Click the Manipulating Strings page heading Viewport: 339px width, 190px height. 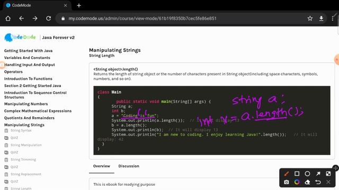click(115, 50)
